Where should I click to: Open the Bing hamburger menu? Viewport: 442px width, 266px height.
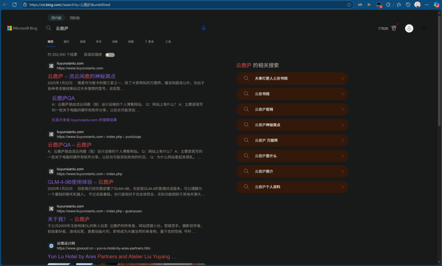point(424,28)
